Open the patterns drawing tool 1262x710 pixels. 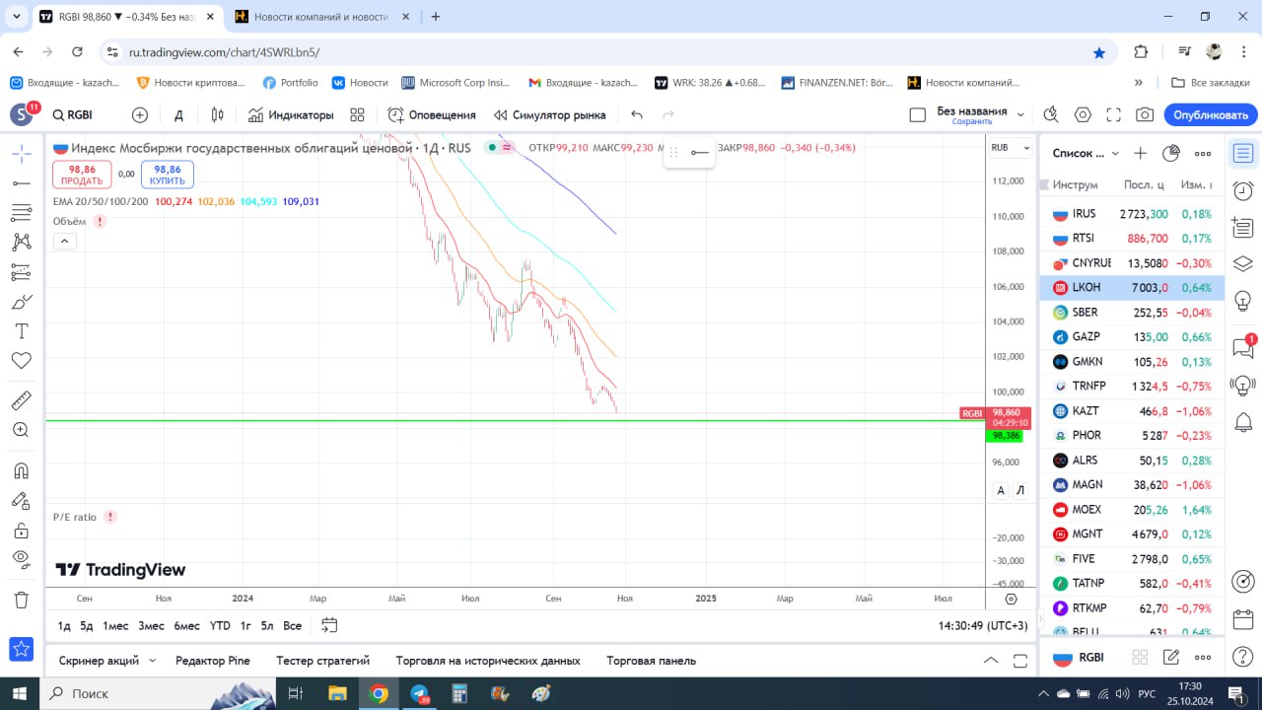pos(21,242)
